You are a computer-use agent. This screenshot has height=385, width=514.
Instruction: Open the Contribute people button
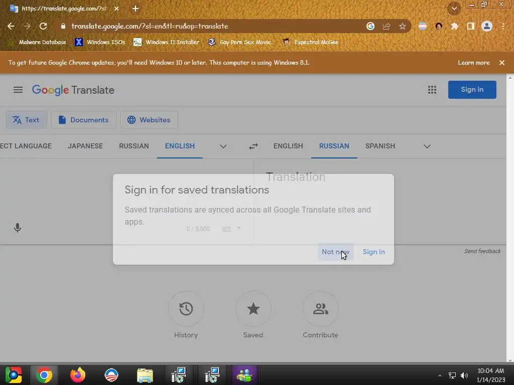(320, 309)
